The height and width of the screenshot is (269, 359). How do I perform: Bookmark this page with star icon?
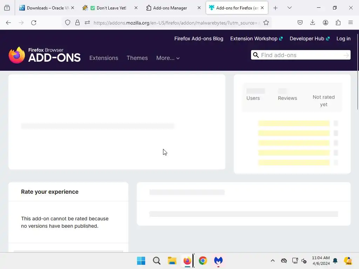click(x=266, y=22)
